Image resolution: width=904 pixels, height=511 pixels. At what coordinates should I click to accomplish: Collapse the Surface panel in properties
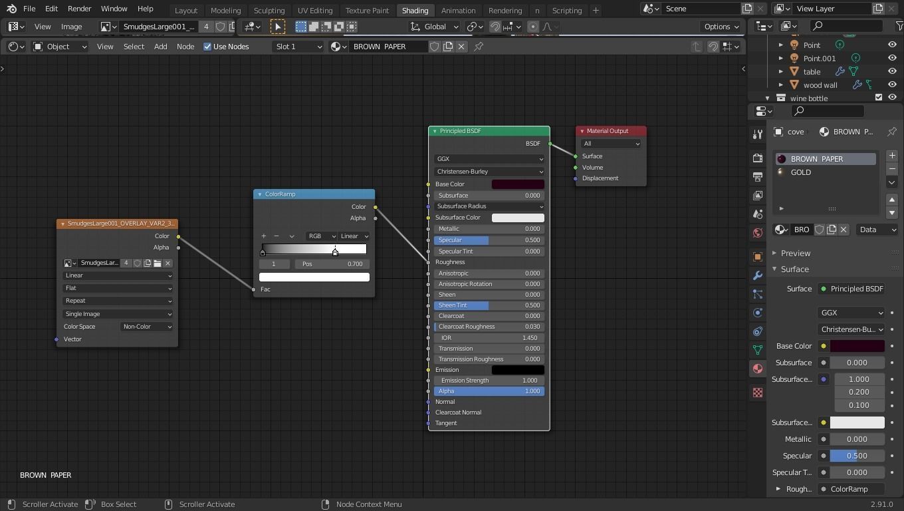click(x=794, y=269)
